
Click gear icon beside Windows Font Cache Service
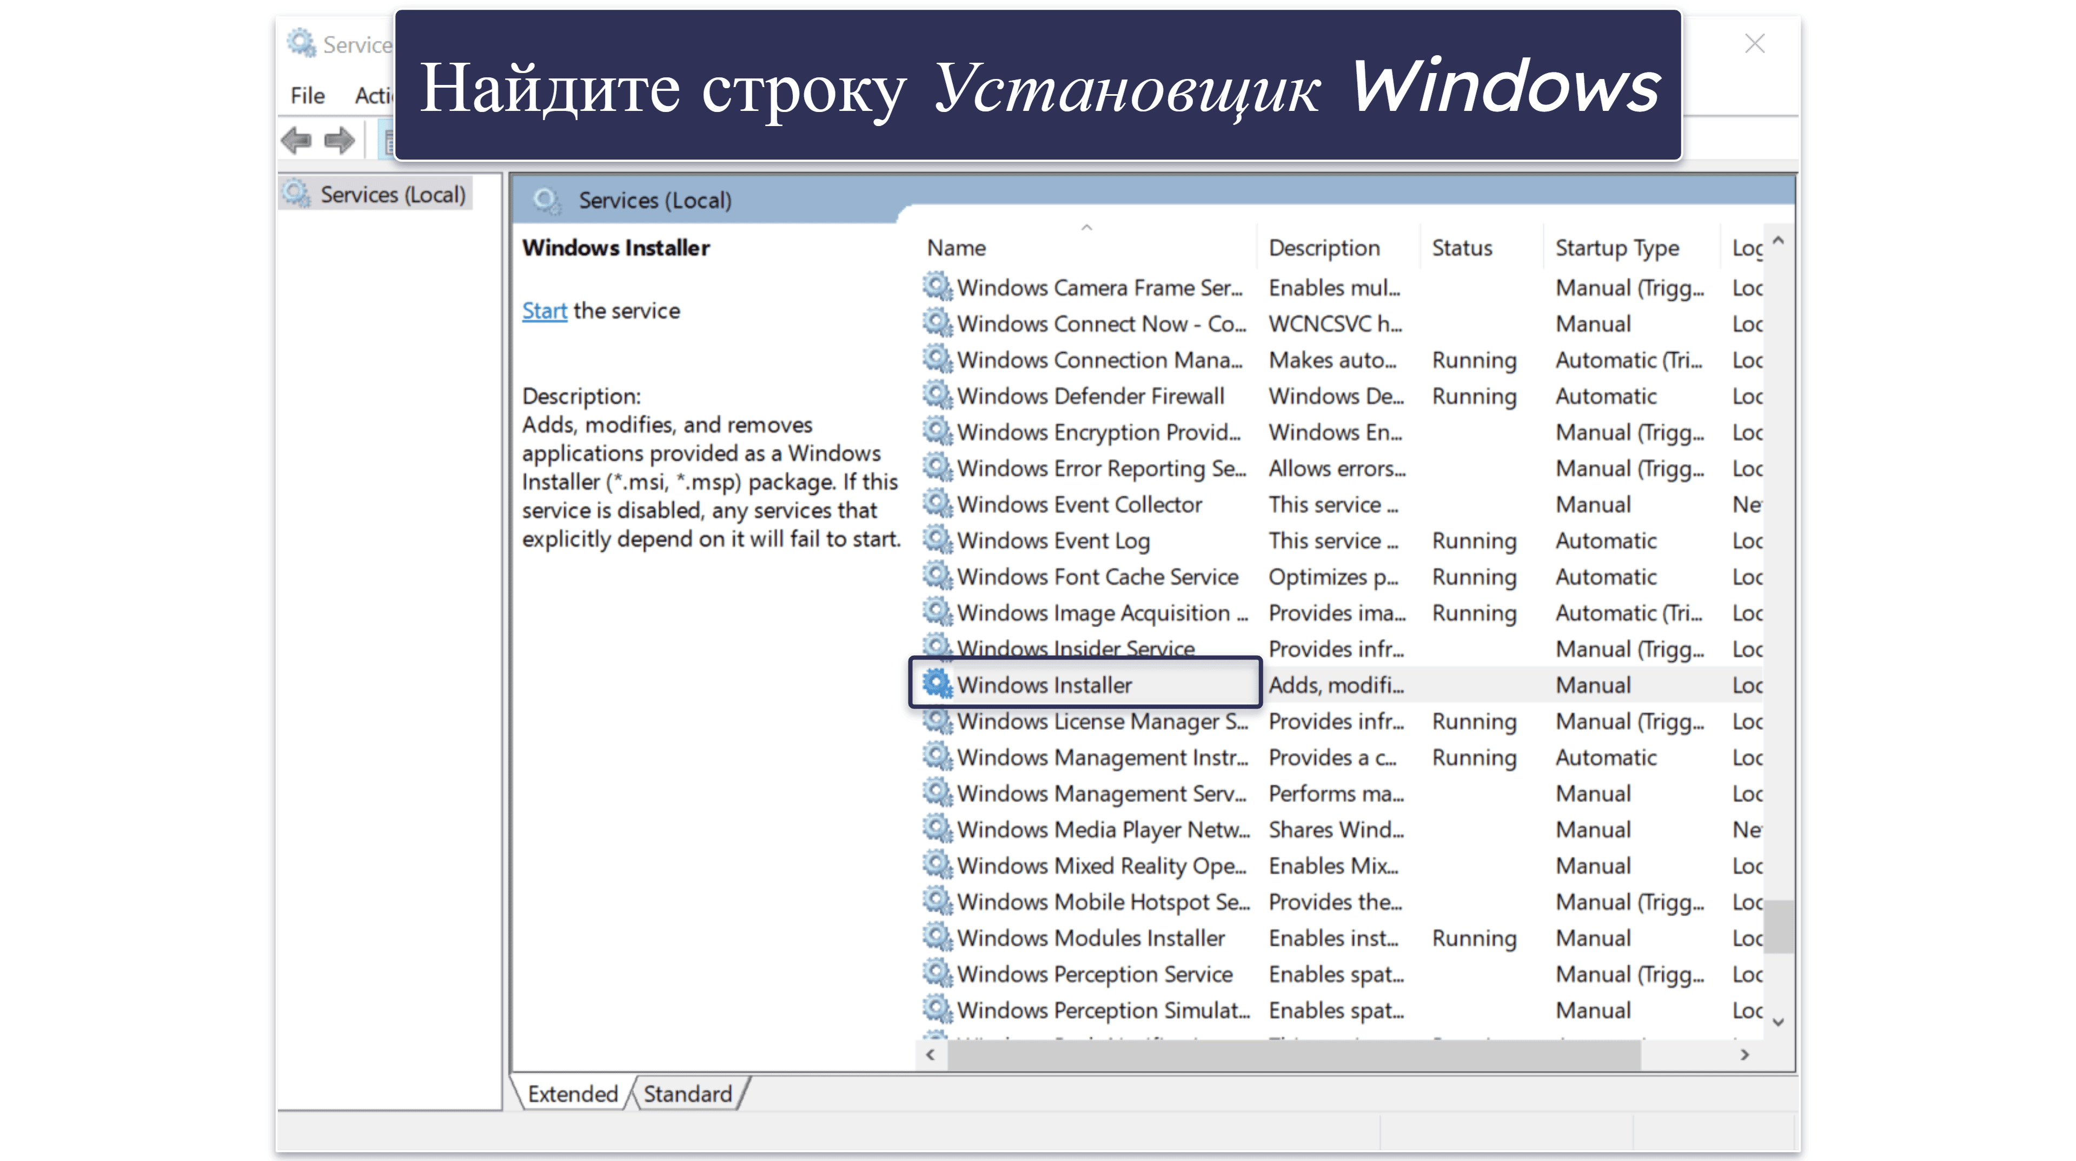[937, 576]
